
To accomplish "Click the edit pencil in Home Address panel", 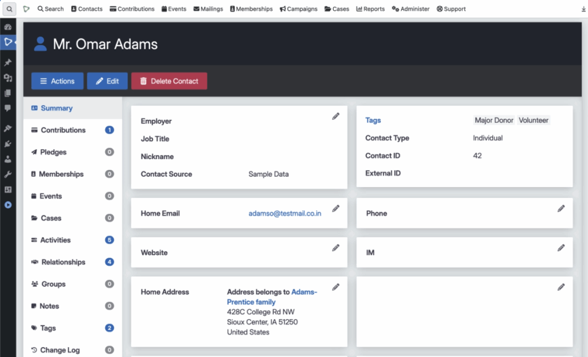I will (336, 287).
